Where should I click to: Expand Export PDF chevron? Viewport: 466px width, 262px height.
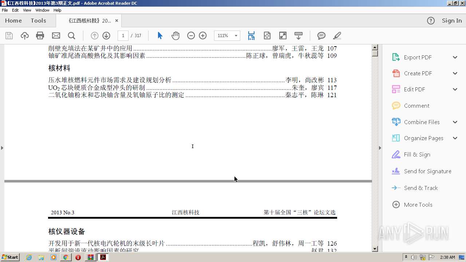pyautogui.click(x=455, y=57)
